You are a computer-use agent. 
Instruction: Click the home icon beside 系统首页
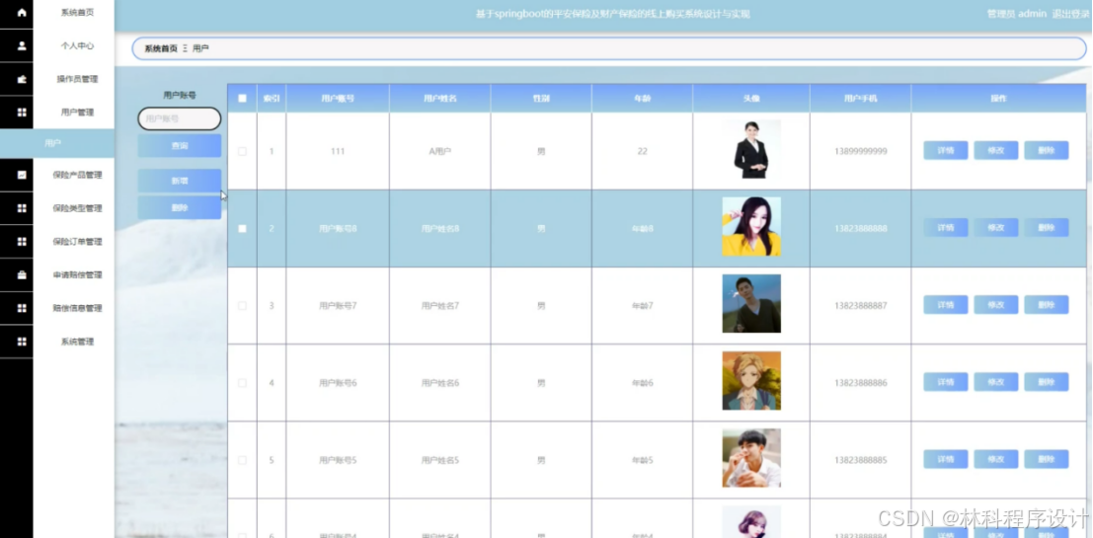[22, 13]
